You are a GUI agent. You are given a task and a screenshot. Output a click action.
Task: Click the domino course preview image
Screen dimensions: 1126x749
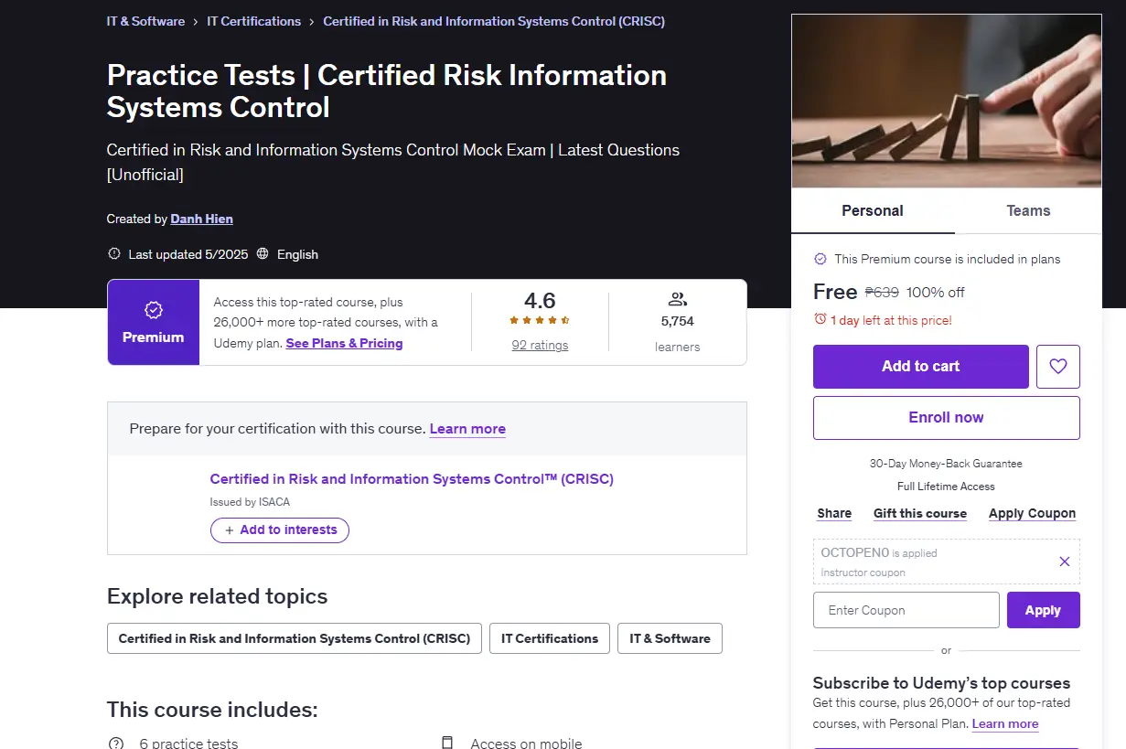click(947, 102)
